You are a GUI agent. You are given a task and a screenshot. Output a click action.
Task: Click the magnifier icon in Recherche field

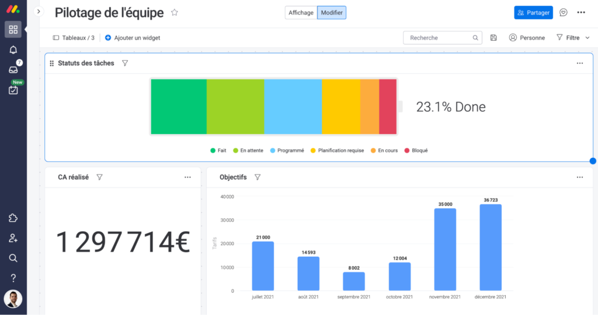(475, 38)
